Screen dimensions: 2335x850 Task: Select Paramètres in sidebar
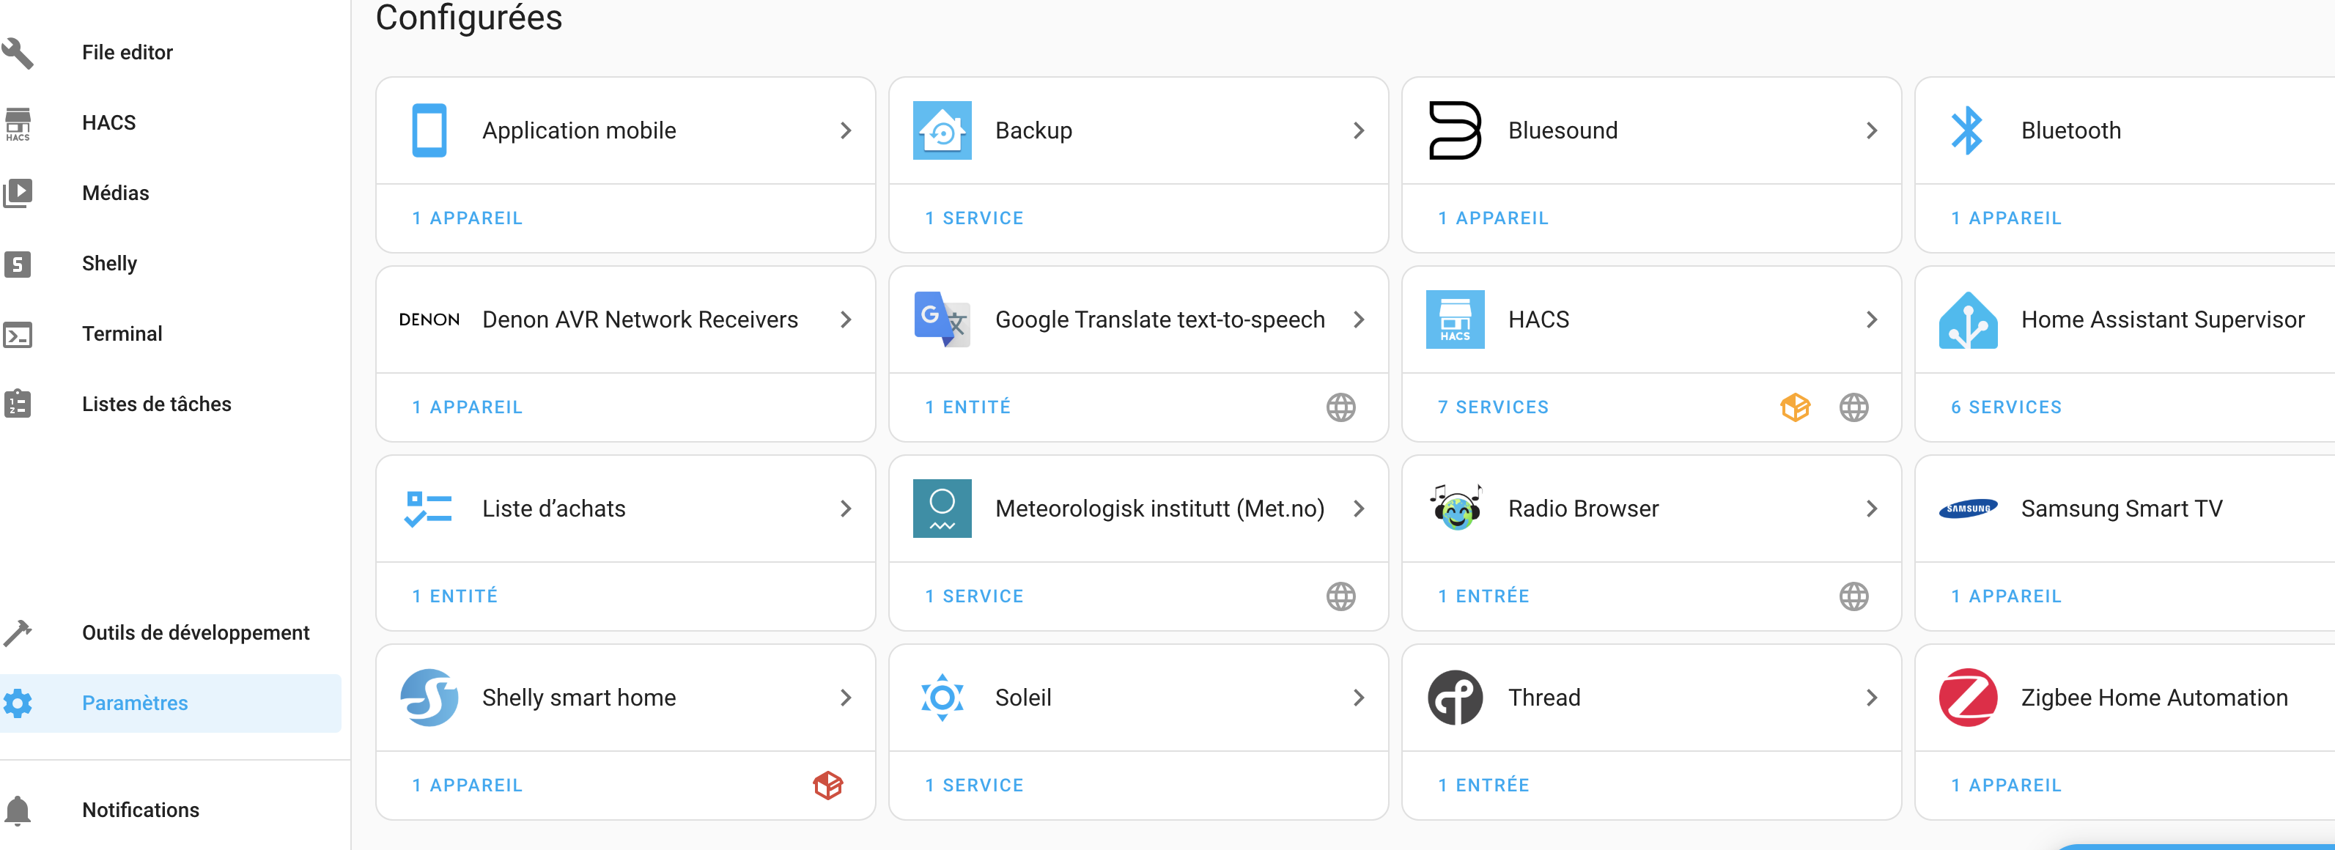tap(171, 703)
